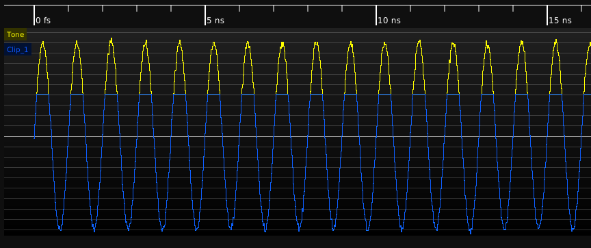Screen dimensions: 591x248
Task: Click the 10 ns timeline marker
Action: (x=389, y=21)
